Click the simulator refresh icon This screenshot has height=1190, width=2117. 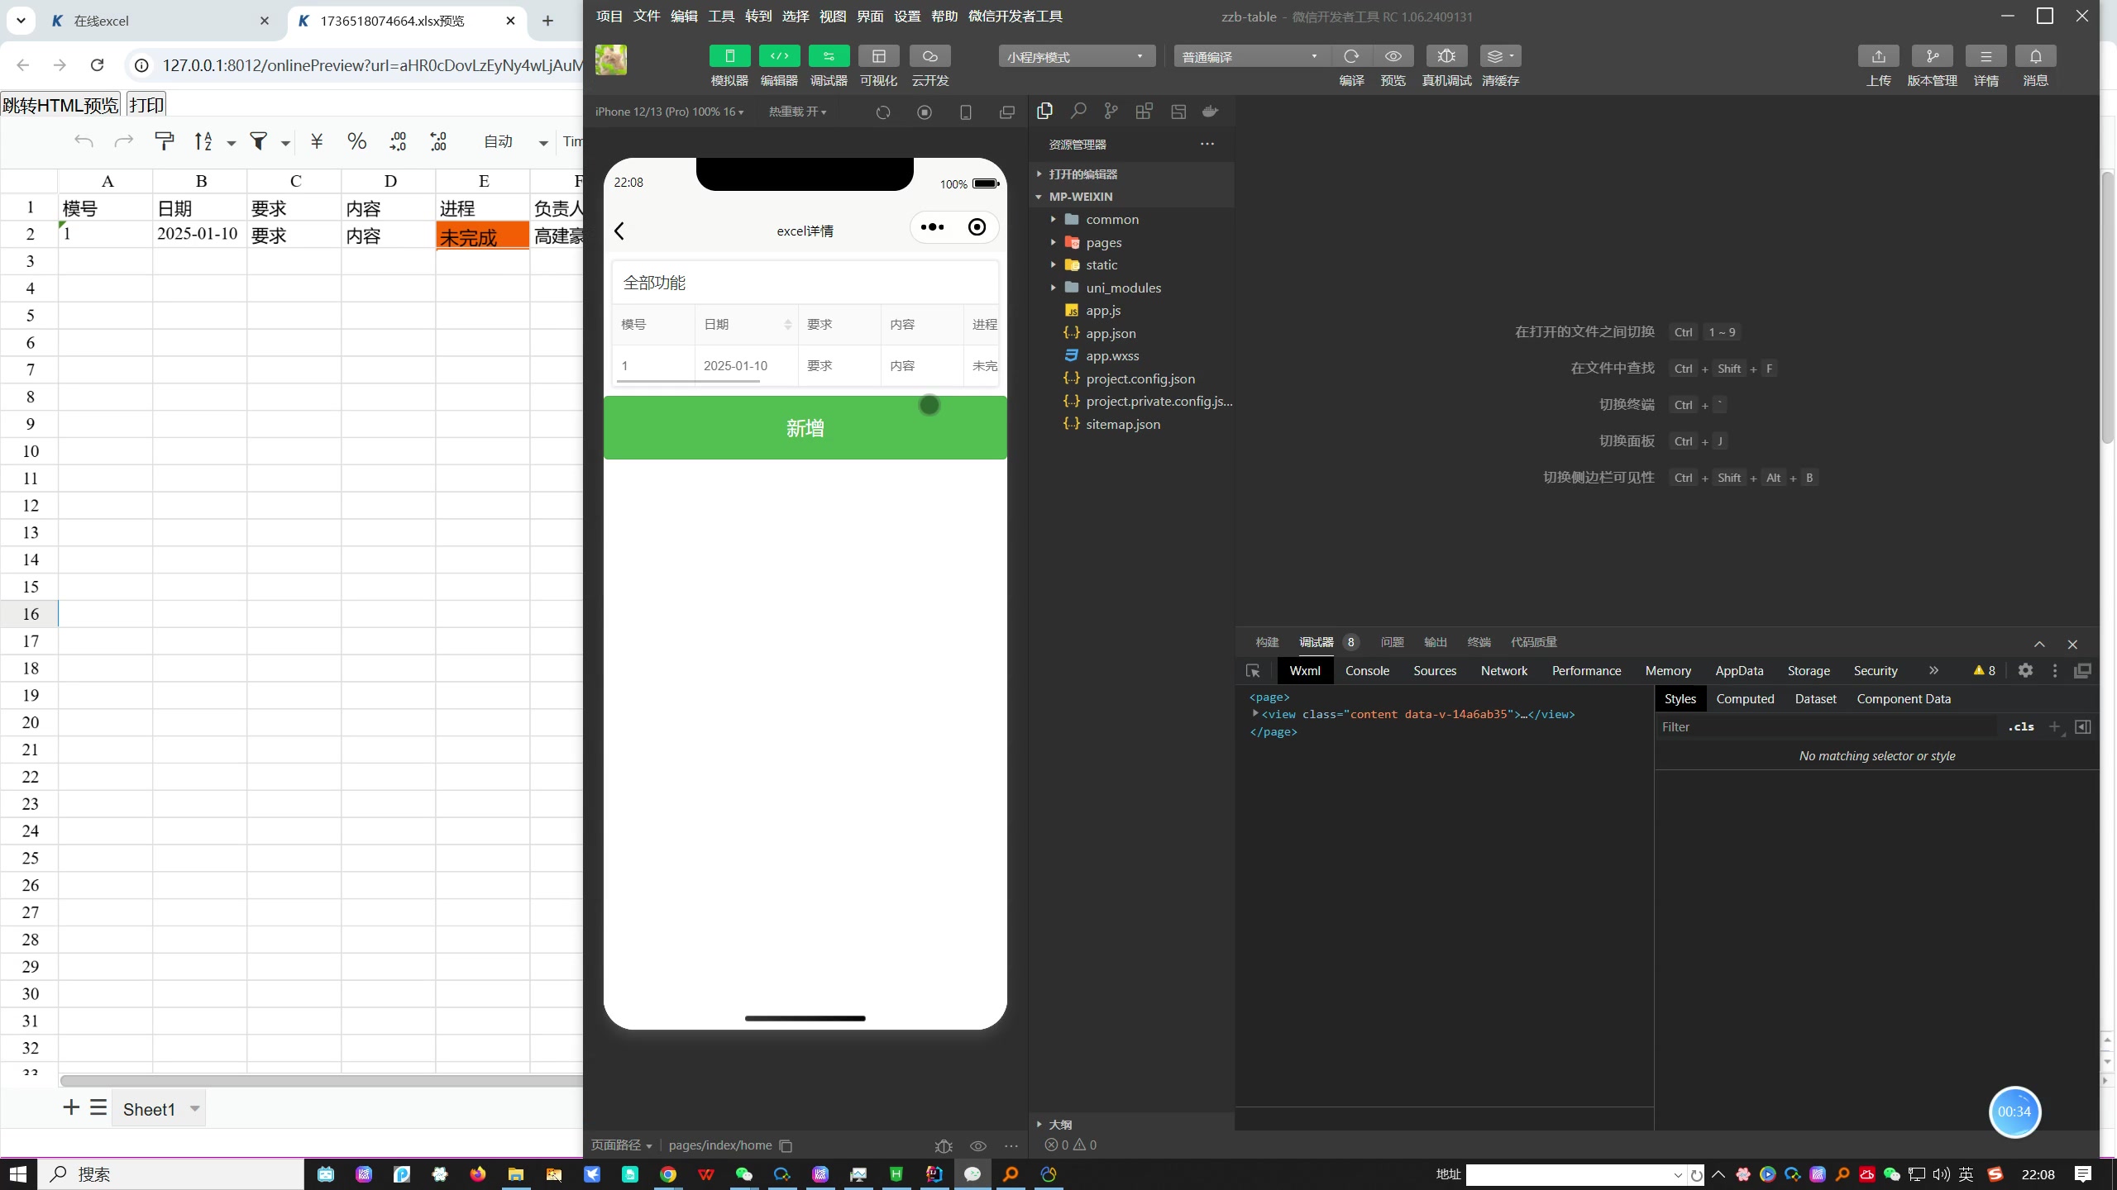click(883, 112)
